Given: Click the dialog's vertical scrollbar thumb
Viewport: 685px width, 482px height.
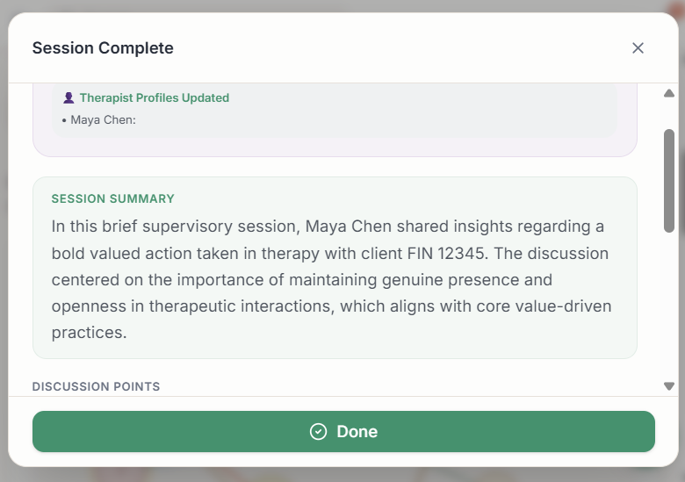Looking at the screenshot, I should point(669,180).
